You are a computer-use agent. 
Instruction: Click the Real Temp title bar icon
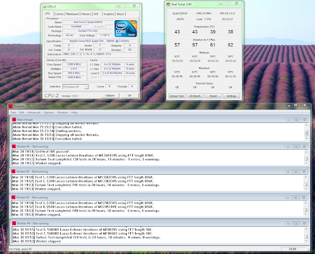coord(168,4)
